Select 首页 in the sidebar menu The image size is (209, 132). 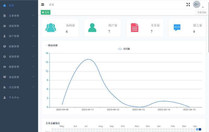click(19, 5)
